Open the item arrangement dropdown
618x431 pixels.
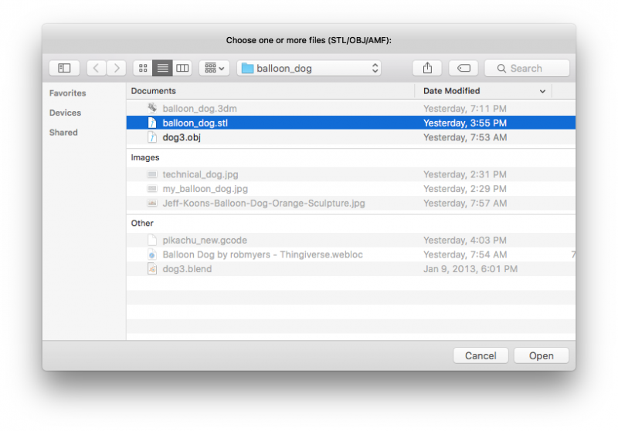click(214, 68)
